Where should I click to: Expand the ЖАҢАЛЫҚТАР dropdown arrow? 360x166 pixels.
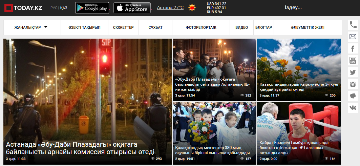pyautogui.click(x=46, y=27)
